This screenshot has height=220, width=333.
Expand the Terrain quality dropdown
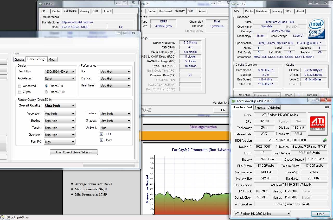tap(60, 128)
